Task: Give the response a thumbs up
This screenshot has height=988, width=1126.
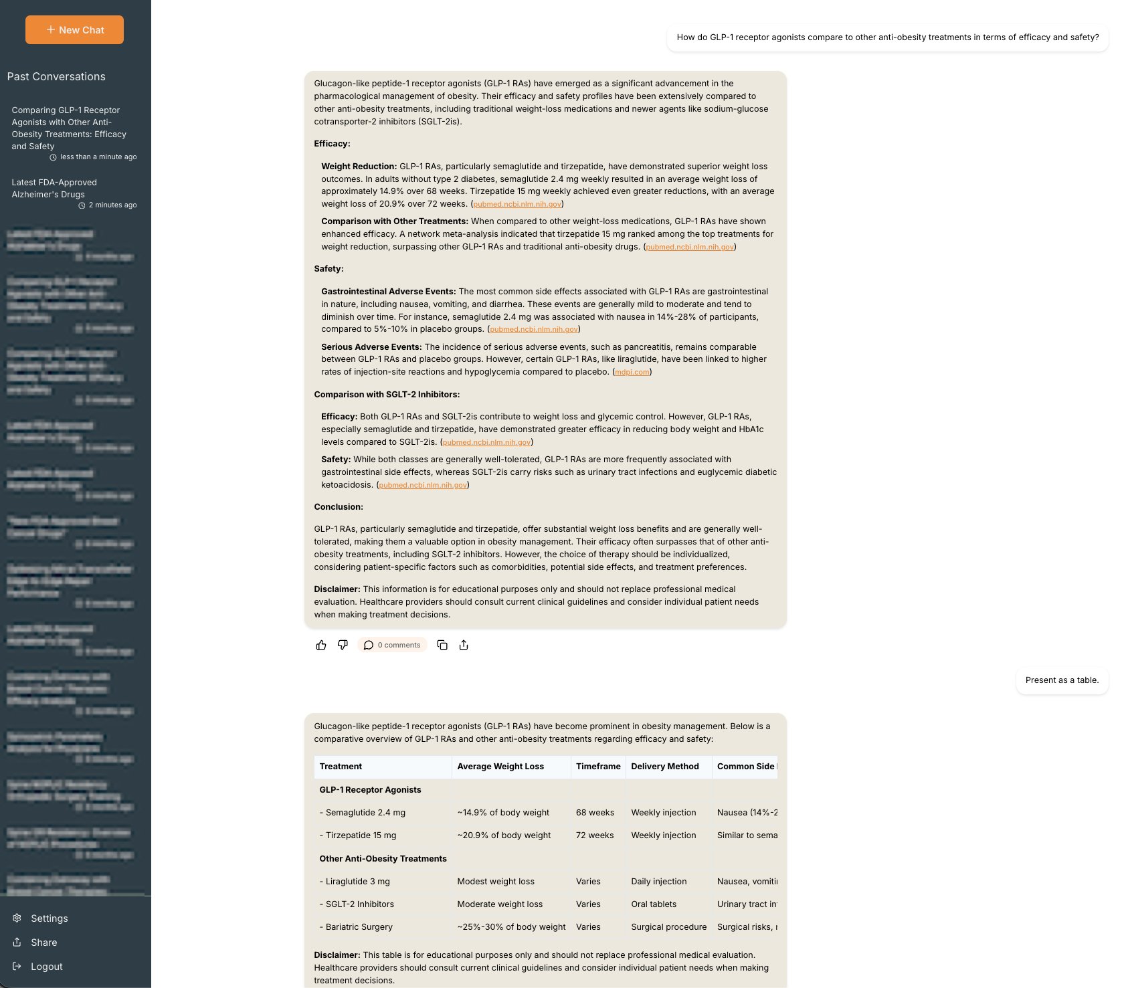Action: click(320, 645)
